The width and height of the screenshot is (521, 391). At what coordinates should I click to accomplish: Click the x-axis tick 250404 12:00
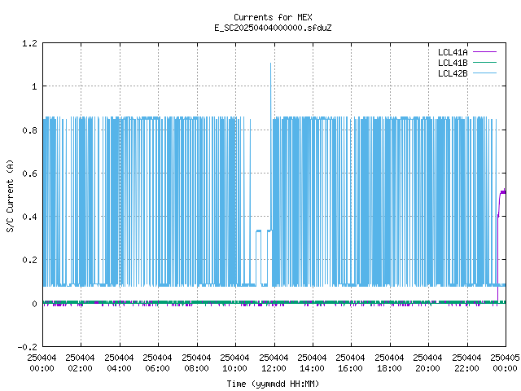[x=274, y=363]
